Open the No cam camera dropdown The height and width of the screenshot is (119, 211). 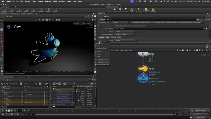pyautogui.click(x=90, y=23)
